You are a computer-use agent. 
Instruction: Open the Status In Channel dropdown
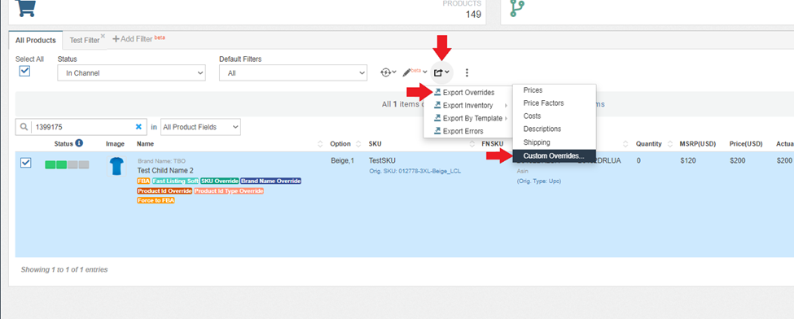pos(132,73)
